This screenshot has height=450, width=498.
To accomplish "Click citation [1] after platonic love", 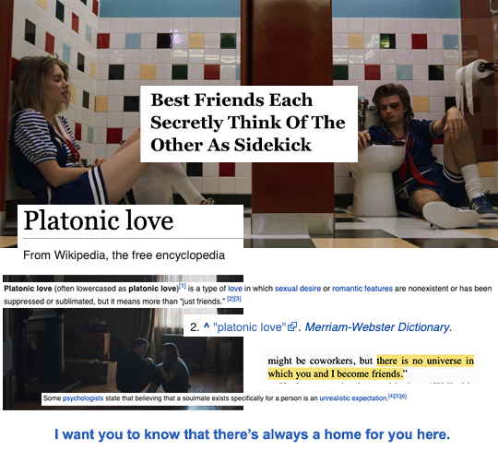I will pyautogui.click(x=183, y=287).
